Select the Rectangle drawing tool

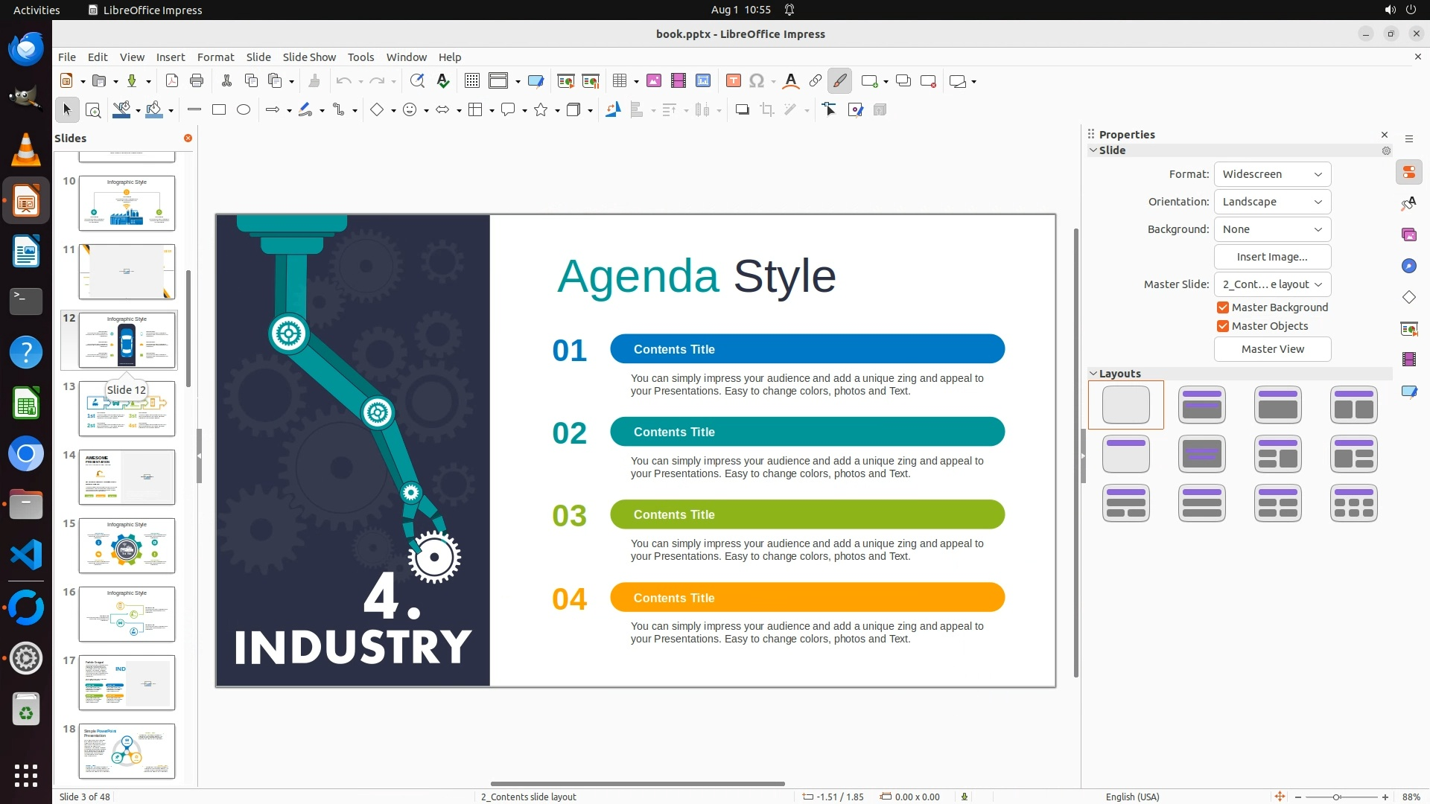pyautogui.click(x=219, y=109)
